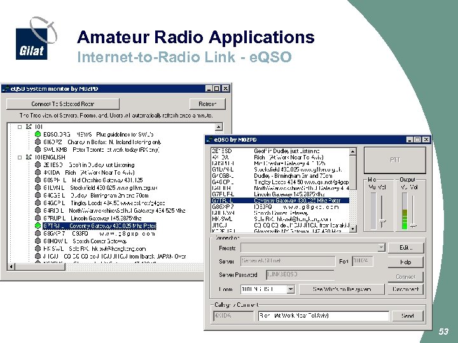This screenshot has width=458, height=343.
Task: Select G8HOW-L Scotch Corner Gateway tree entry
Action: [85, 241]
